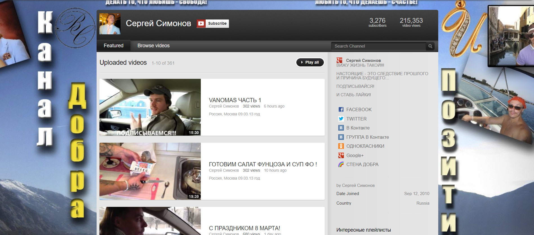534x235 pixels.
Task: Switch to the Featured tab
Action: click(x=114, y=46)
